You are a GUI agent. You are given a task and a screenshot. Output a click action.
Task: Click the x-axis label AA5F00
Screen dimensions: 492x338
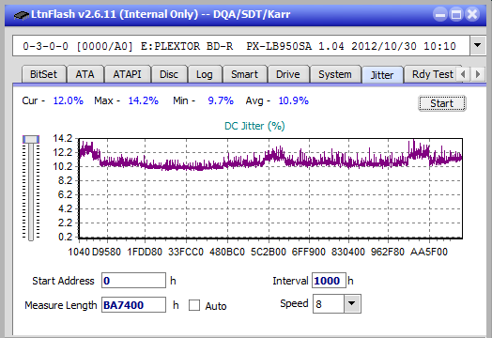(x=429, y=252)
